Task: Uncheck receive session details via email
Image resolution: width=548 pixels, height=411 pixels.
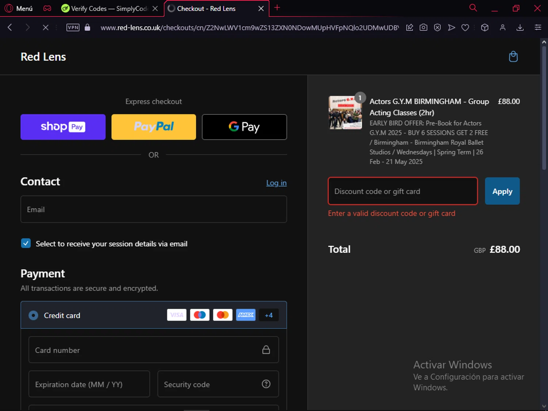Action: 26,243
